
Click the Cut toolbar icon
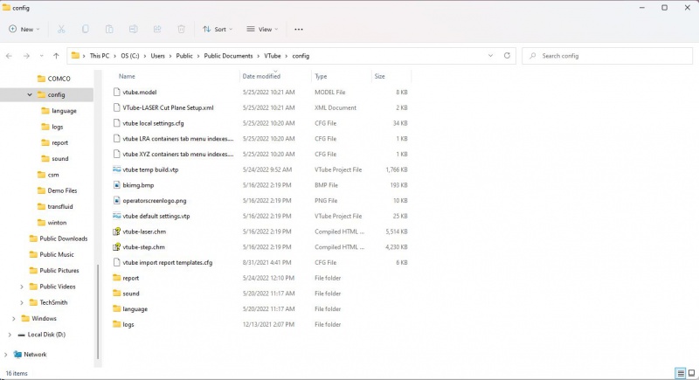point(61,29)
